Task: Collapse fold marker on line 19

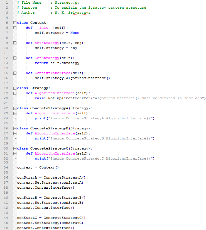Action: [x=15, y=93]
